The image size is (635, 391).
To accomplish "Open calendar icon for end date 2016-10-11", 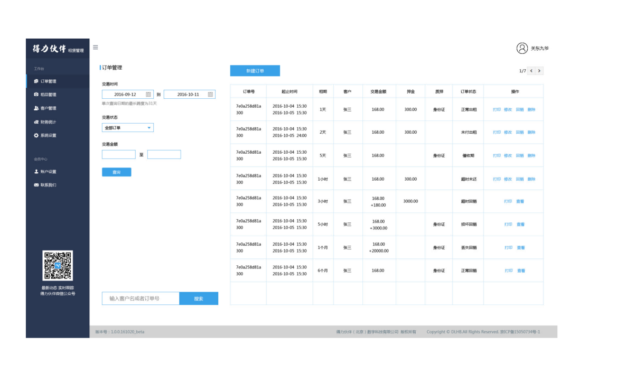I will 210,95.
